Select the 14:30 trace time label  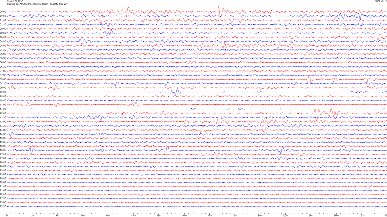pyautogui.click(x=3, y=134)
